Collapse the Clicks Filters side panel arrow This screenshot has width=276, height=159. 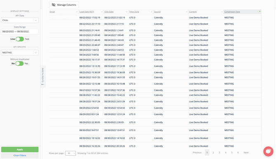(43, 84)
